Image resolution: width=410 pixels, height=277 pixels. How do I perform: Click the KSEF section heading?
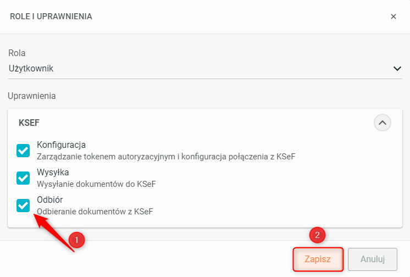pos(29,123)
